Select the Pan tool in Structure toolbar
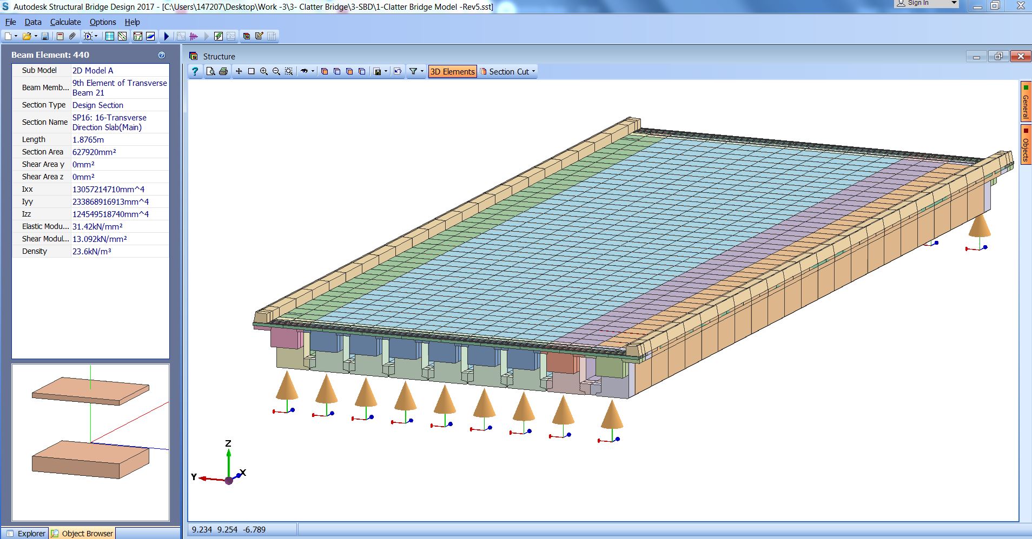Viewport: 1032px width, 539px height. [239, 71]
